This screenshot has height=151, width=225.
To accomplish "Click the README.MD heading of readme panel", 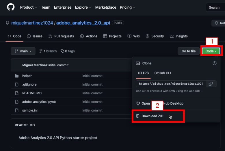I will pyautogui.click(x=25, y=125).
